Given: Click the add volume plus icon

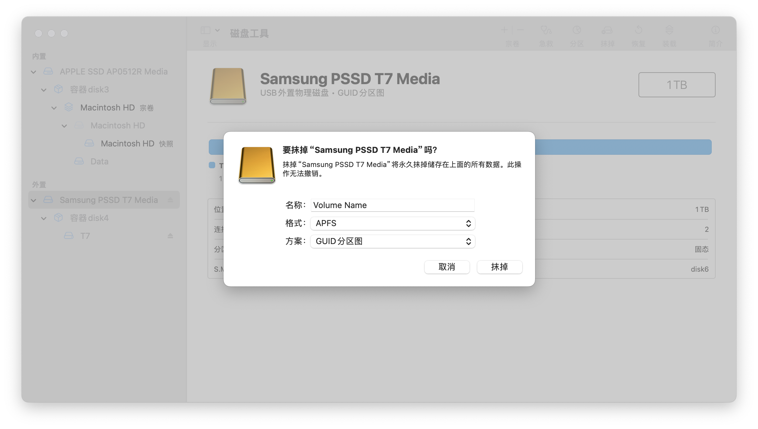Looking at the screenshot, I should pyautogui.click(x=504, y=30).
